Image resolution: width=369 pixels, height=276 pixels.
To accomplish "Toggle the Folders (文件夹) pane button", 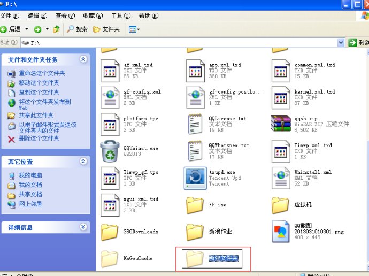I will (x=106, y=29).
